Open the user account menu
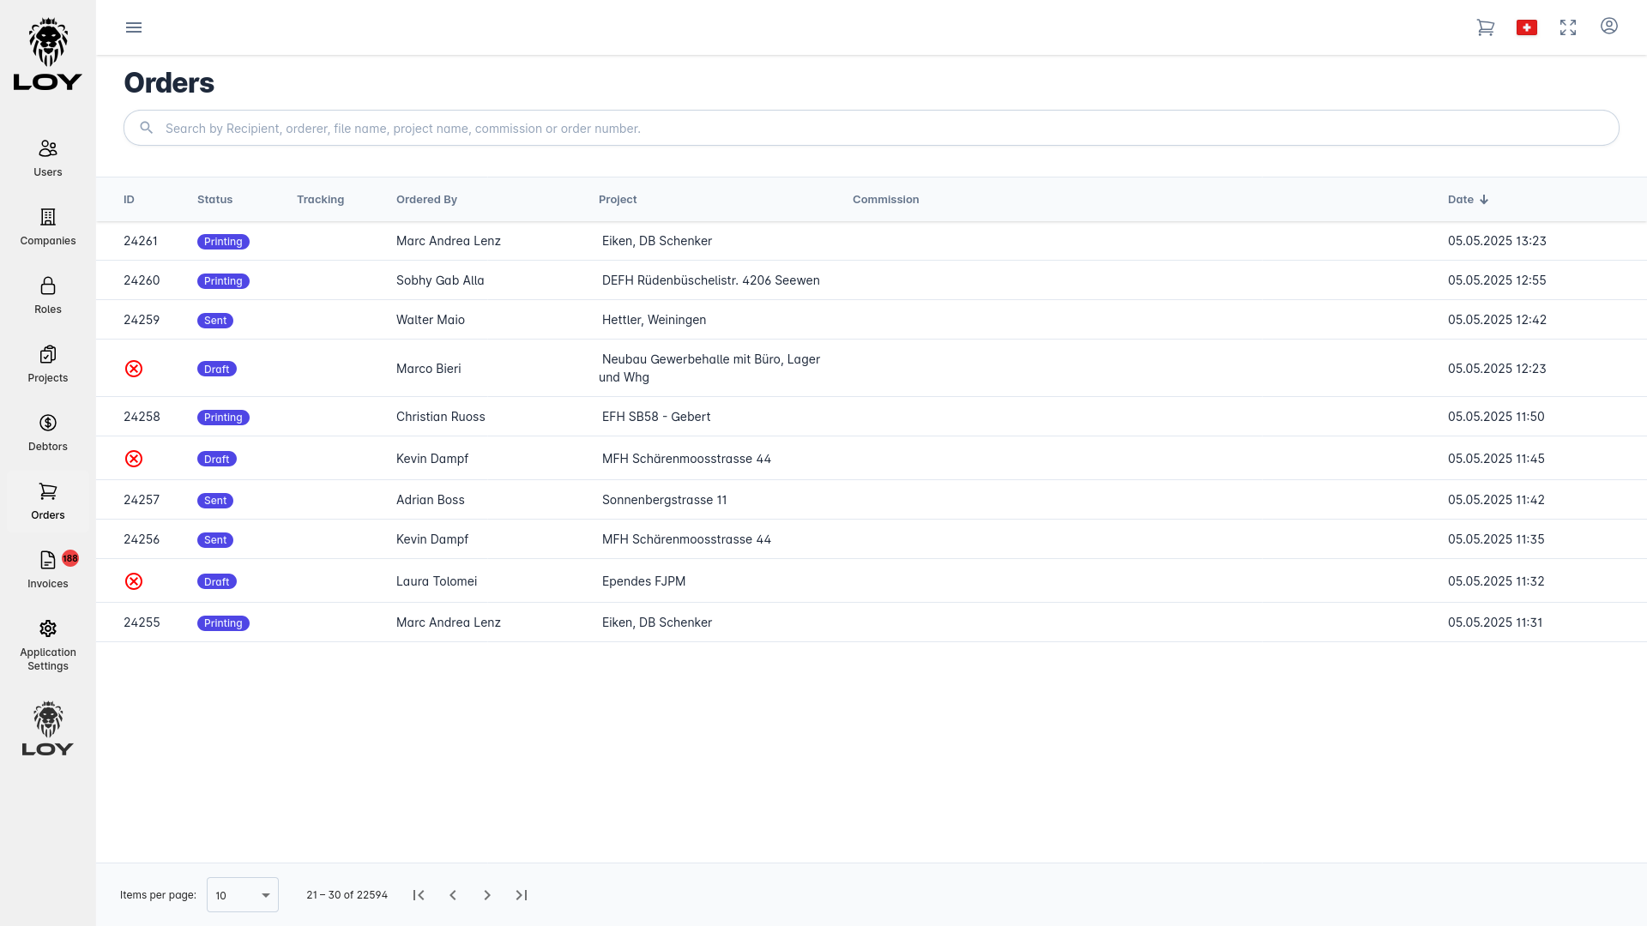Image resolution: width=1647 pixels, height=926 pixels. pos(1608,27)
